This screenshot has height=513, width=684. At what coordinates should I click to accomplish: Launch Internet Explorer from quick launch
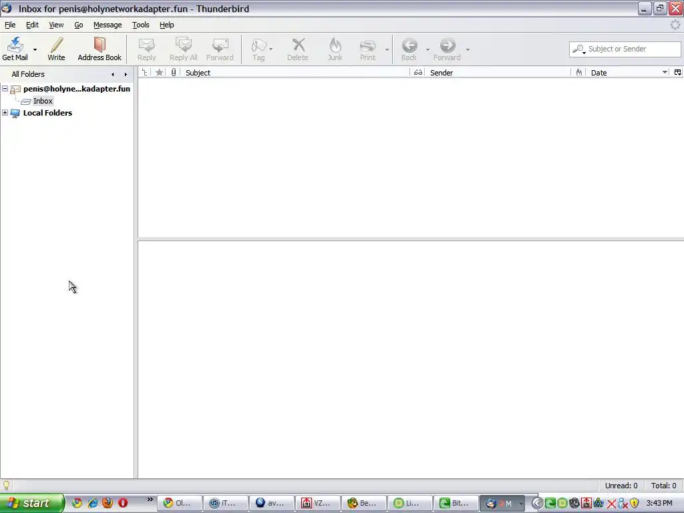pyautogui.click(x=92, y=503)
